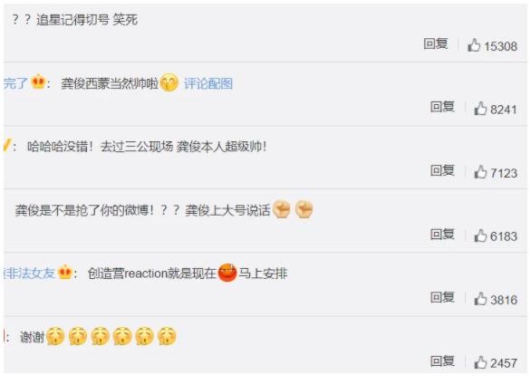
Task: Like the comment showing 7123 likes
Action: click(480, 172)
